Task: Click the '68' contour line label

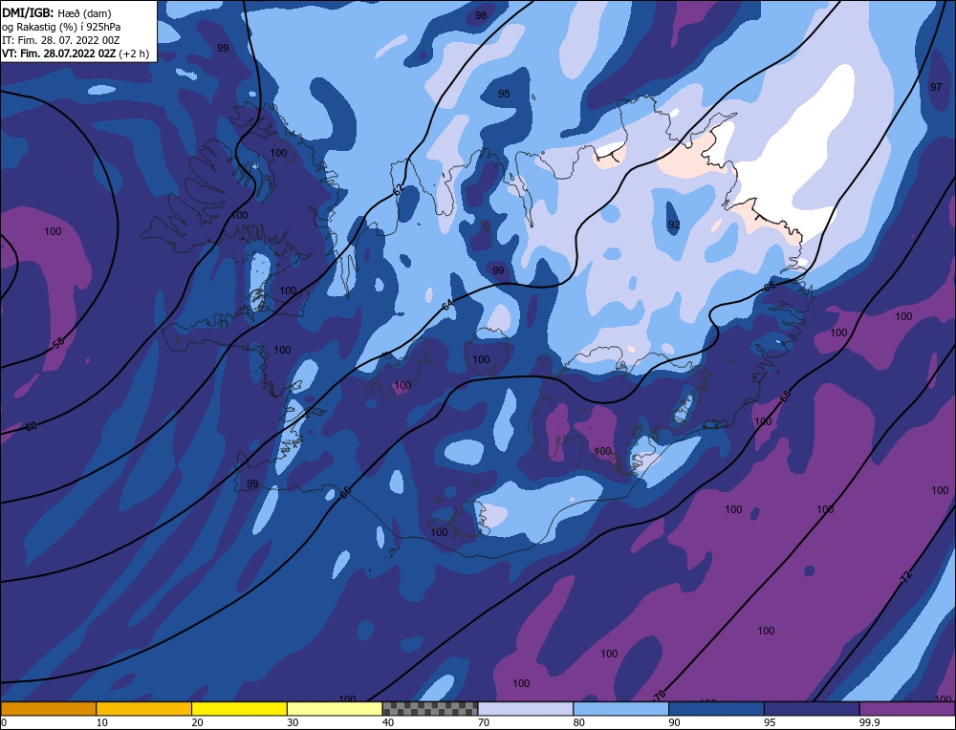Action: click(785, 396)
